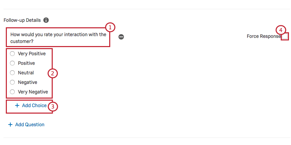Image resolution: width=291 pixels, height=145 pixels.
Task: Click the Neutral choice label text
Action: tap(26, 73)
